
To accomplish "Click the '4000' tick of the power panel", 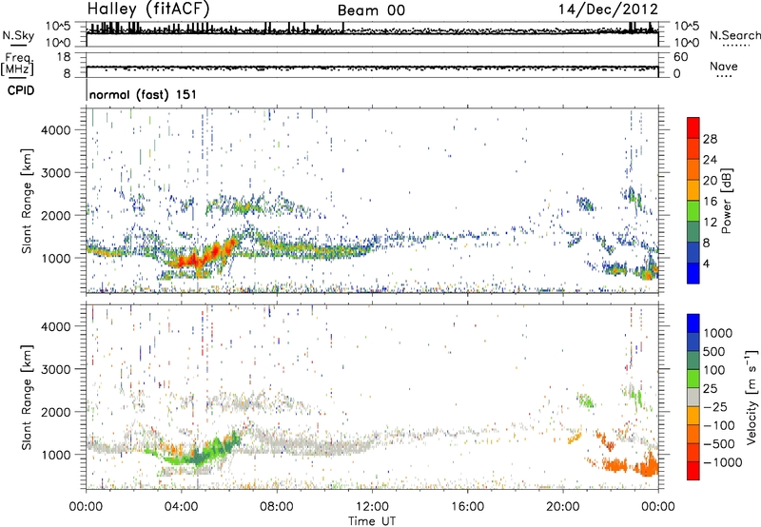I will pos(55,130).
